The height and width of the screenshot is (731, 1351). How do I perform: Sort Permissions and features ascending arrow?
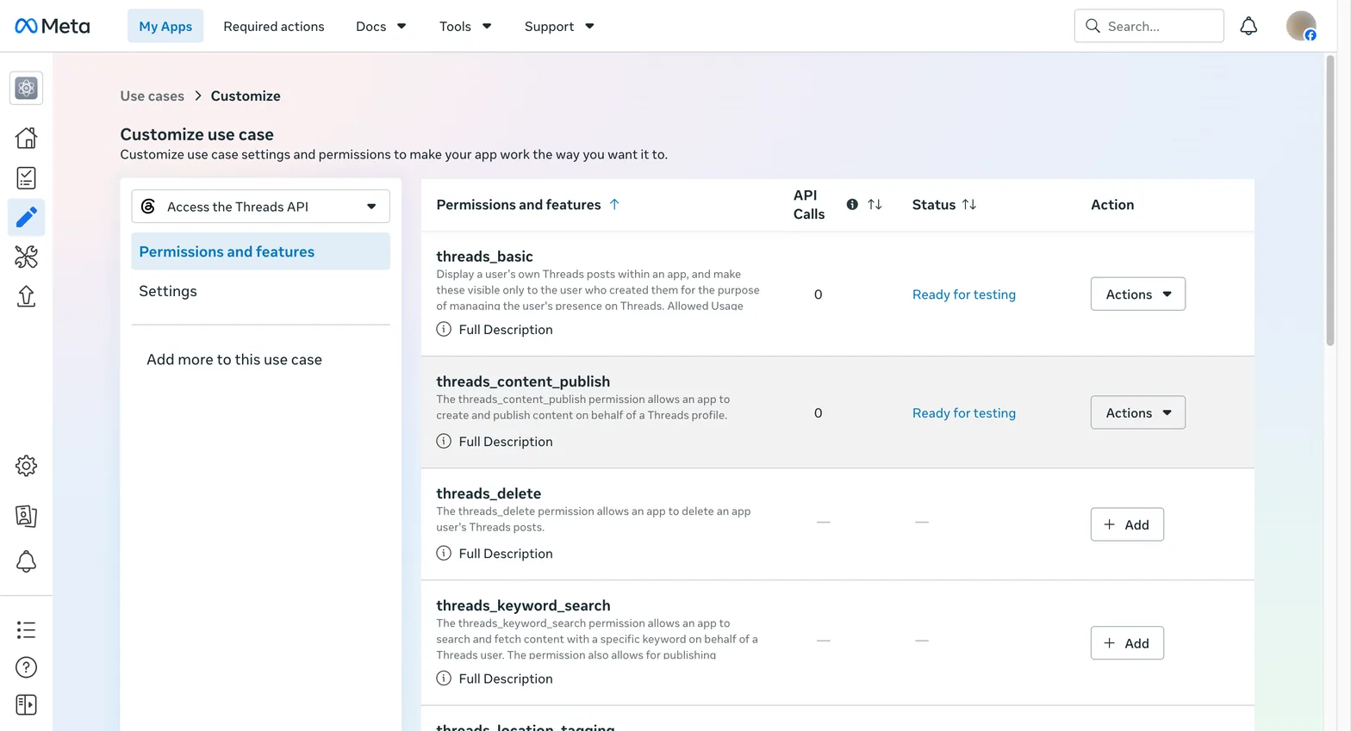pos(614,204)
